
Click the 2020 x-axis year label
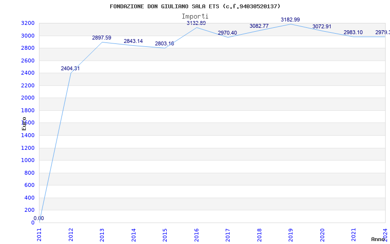[323, 235]
